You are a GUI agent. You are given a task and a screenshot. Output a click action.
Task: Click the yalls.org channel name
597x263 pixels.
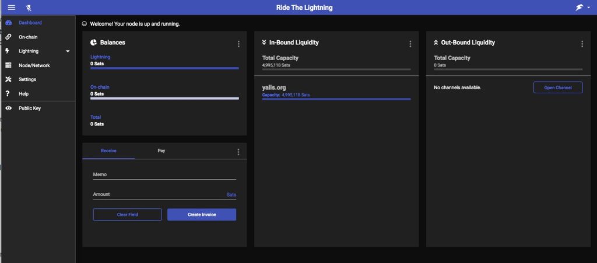pos(274,88)
